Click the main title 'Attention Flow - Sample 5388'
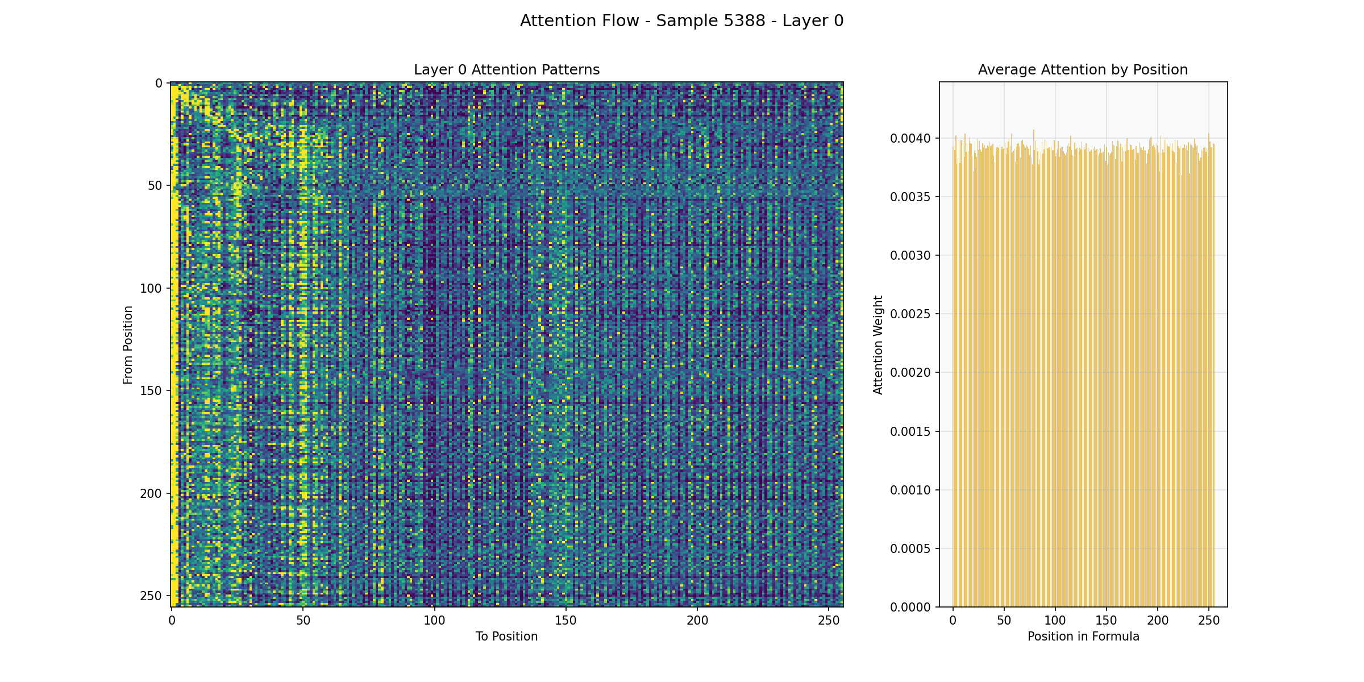The image size is (1364, 682). 681,21
